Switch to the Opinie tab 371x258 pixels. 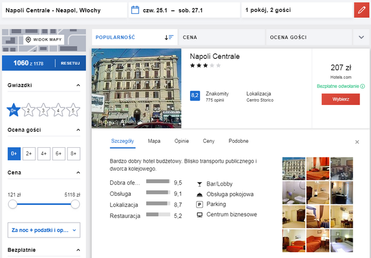click(181, 141)
